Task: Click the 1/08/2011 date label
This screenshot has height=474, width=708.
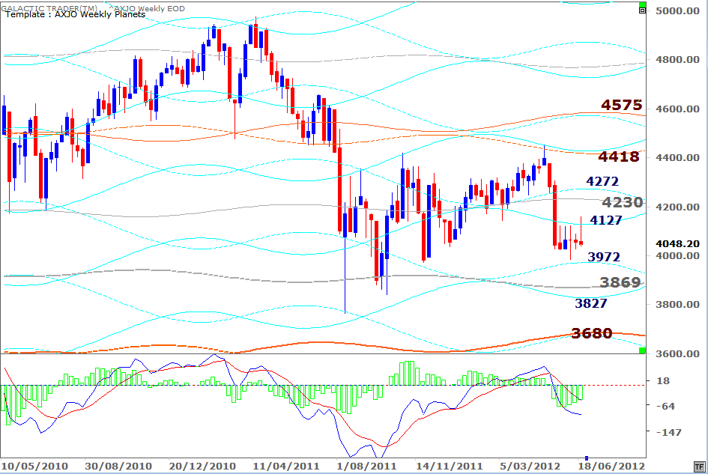Action: pos(366,466)
